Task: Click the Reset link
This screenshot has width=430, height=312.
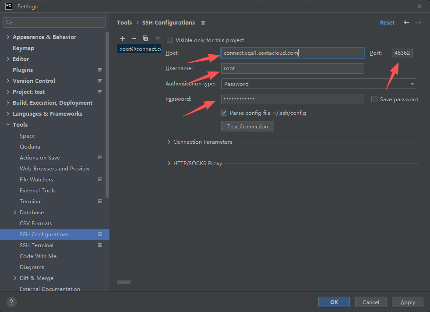Action: point(387,22)
